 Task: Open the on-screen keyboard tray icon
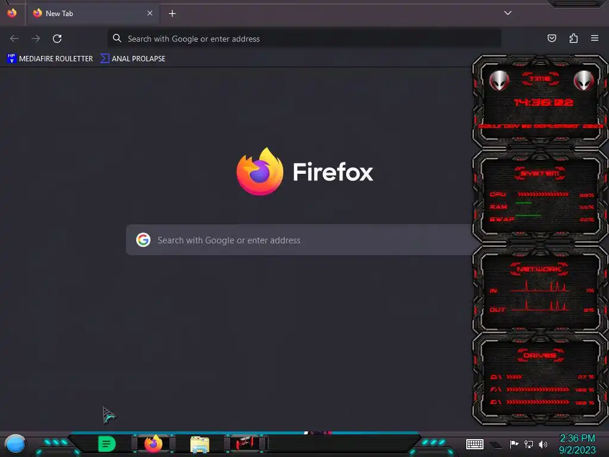click(475, 444)
